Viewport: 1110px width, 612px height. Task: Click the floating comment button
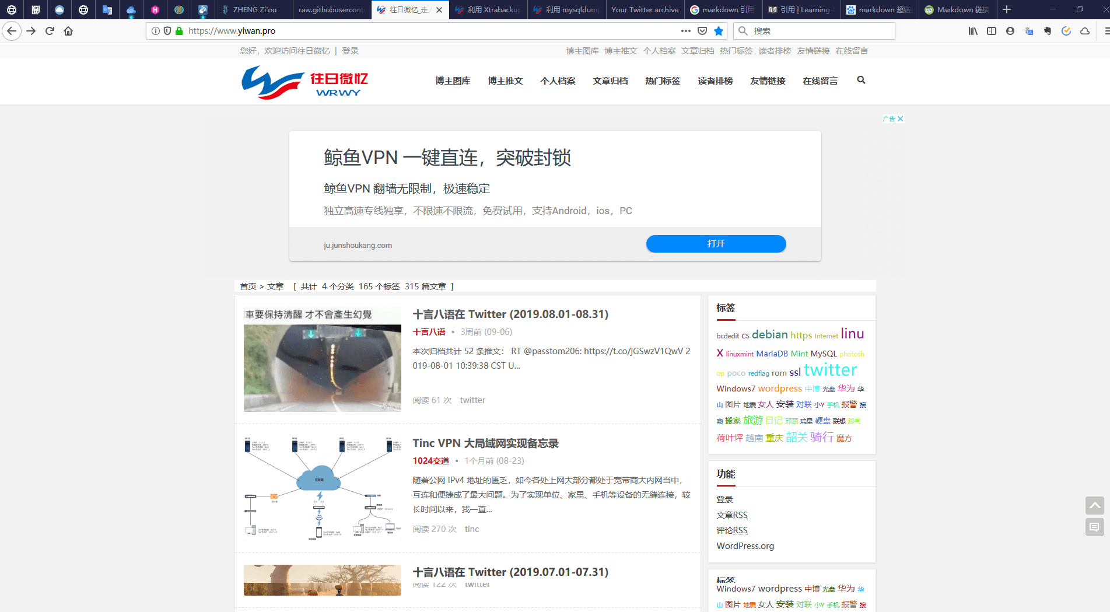[x=1094, y=527]
